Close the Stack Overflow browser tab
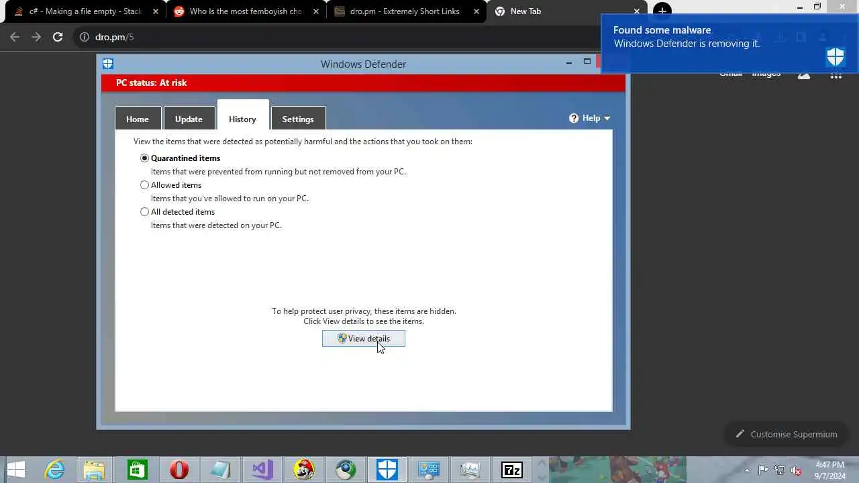 pyautogui.click(x=156, y=11)
